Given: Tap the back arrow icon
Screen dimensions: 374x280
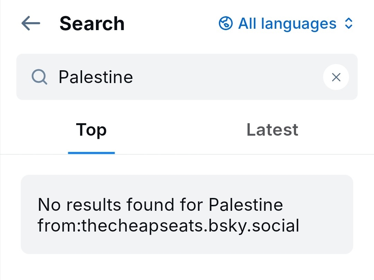Looking at the screenshot, I should point(30,24).
